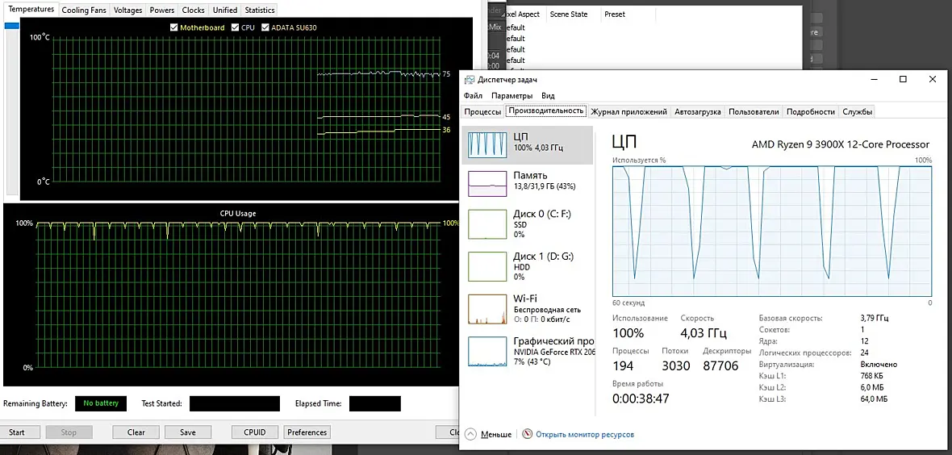Screen dimensions: 952x455
Task: Toggle the CPU temperature checkbox
Action: coord(235,27)
